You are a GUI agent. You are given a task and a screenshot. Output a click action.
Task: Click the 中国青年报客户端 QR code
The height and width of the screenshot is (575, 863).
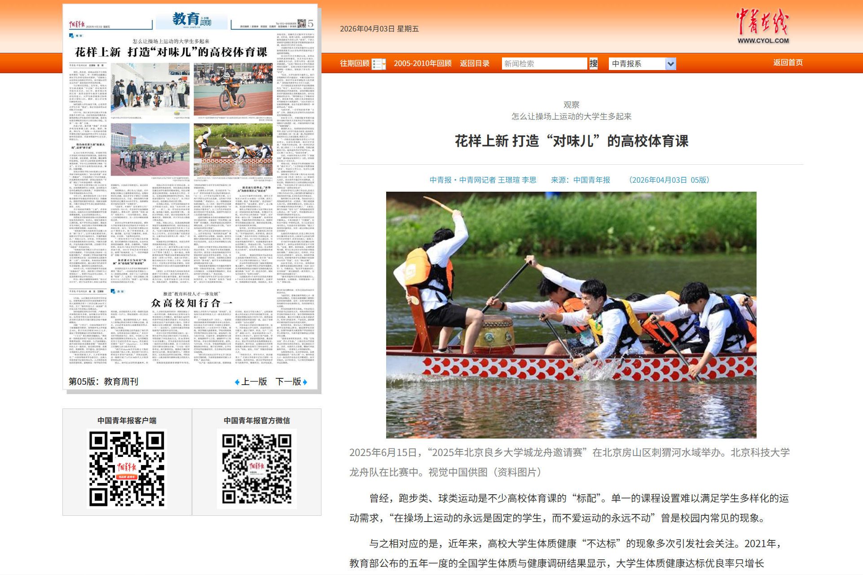point(127,469)
